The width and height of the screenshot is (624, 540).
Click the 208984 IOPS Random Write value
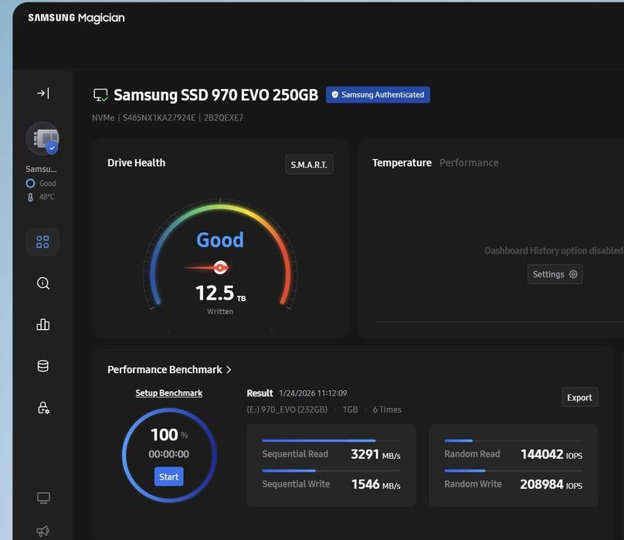551,484
